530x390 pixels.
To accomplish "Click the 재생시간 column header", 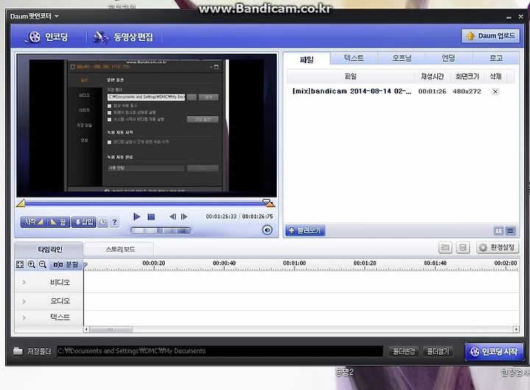I will click(432, 76).
